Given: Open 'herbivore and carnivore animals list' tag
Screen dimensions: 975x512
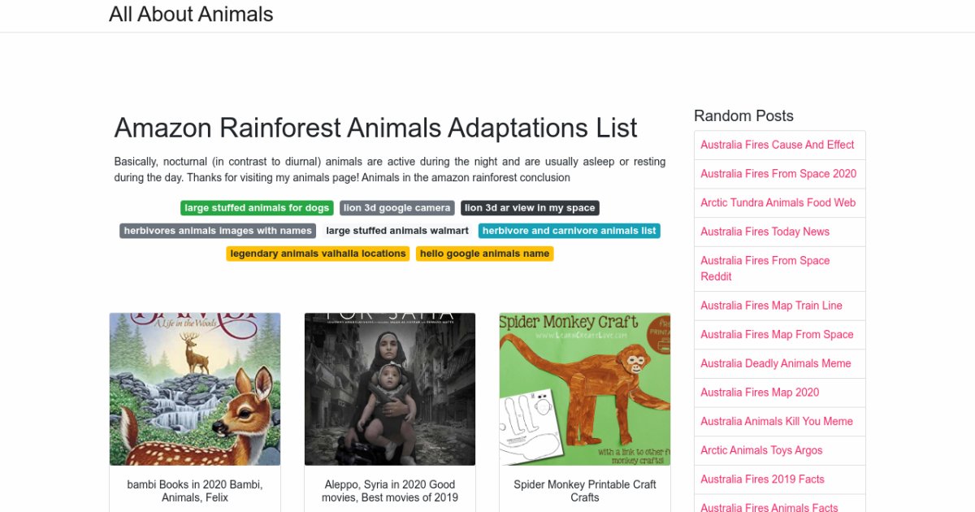Looking at the screenshot, I should pyautogui.click(x=569, y=231).
